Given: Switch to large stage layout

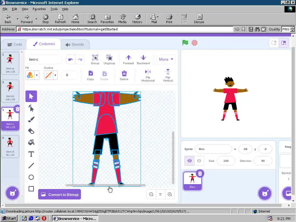Looking at the screenshot, I should pyautogui.click(x=284, y=43).
